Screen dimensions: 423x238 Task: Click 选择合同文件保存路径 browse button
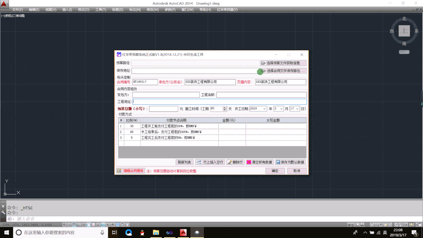tap(283, 71)
